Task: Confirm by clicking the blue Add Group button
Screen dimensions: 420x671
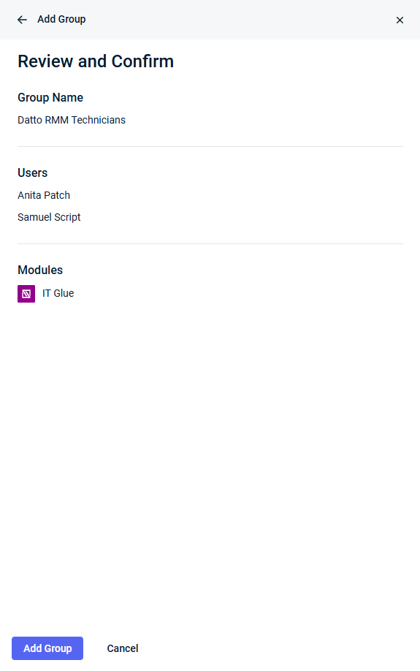Action: [x=47, y=648]
